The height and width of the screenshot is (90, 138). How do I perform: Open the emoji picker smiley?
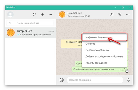click(x=62, y=80)
